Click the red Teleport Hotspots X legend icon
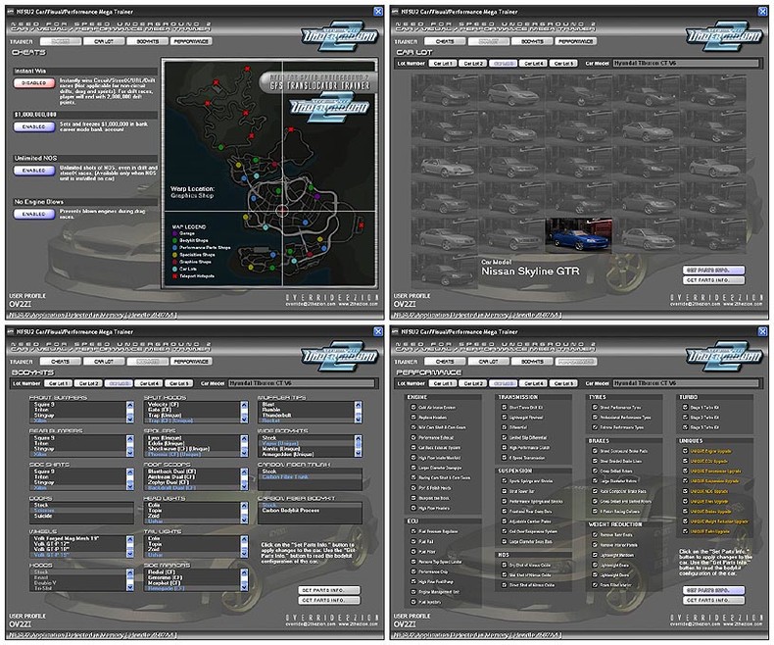This screenshot has width=774, height=645. pyautogui.click(x=174, y=276)
